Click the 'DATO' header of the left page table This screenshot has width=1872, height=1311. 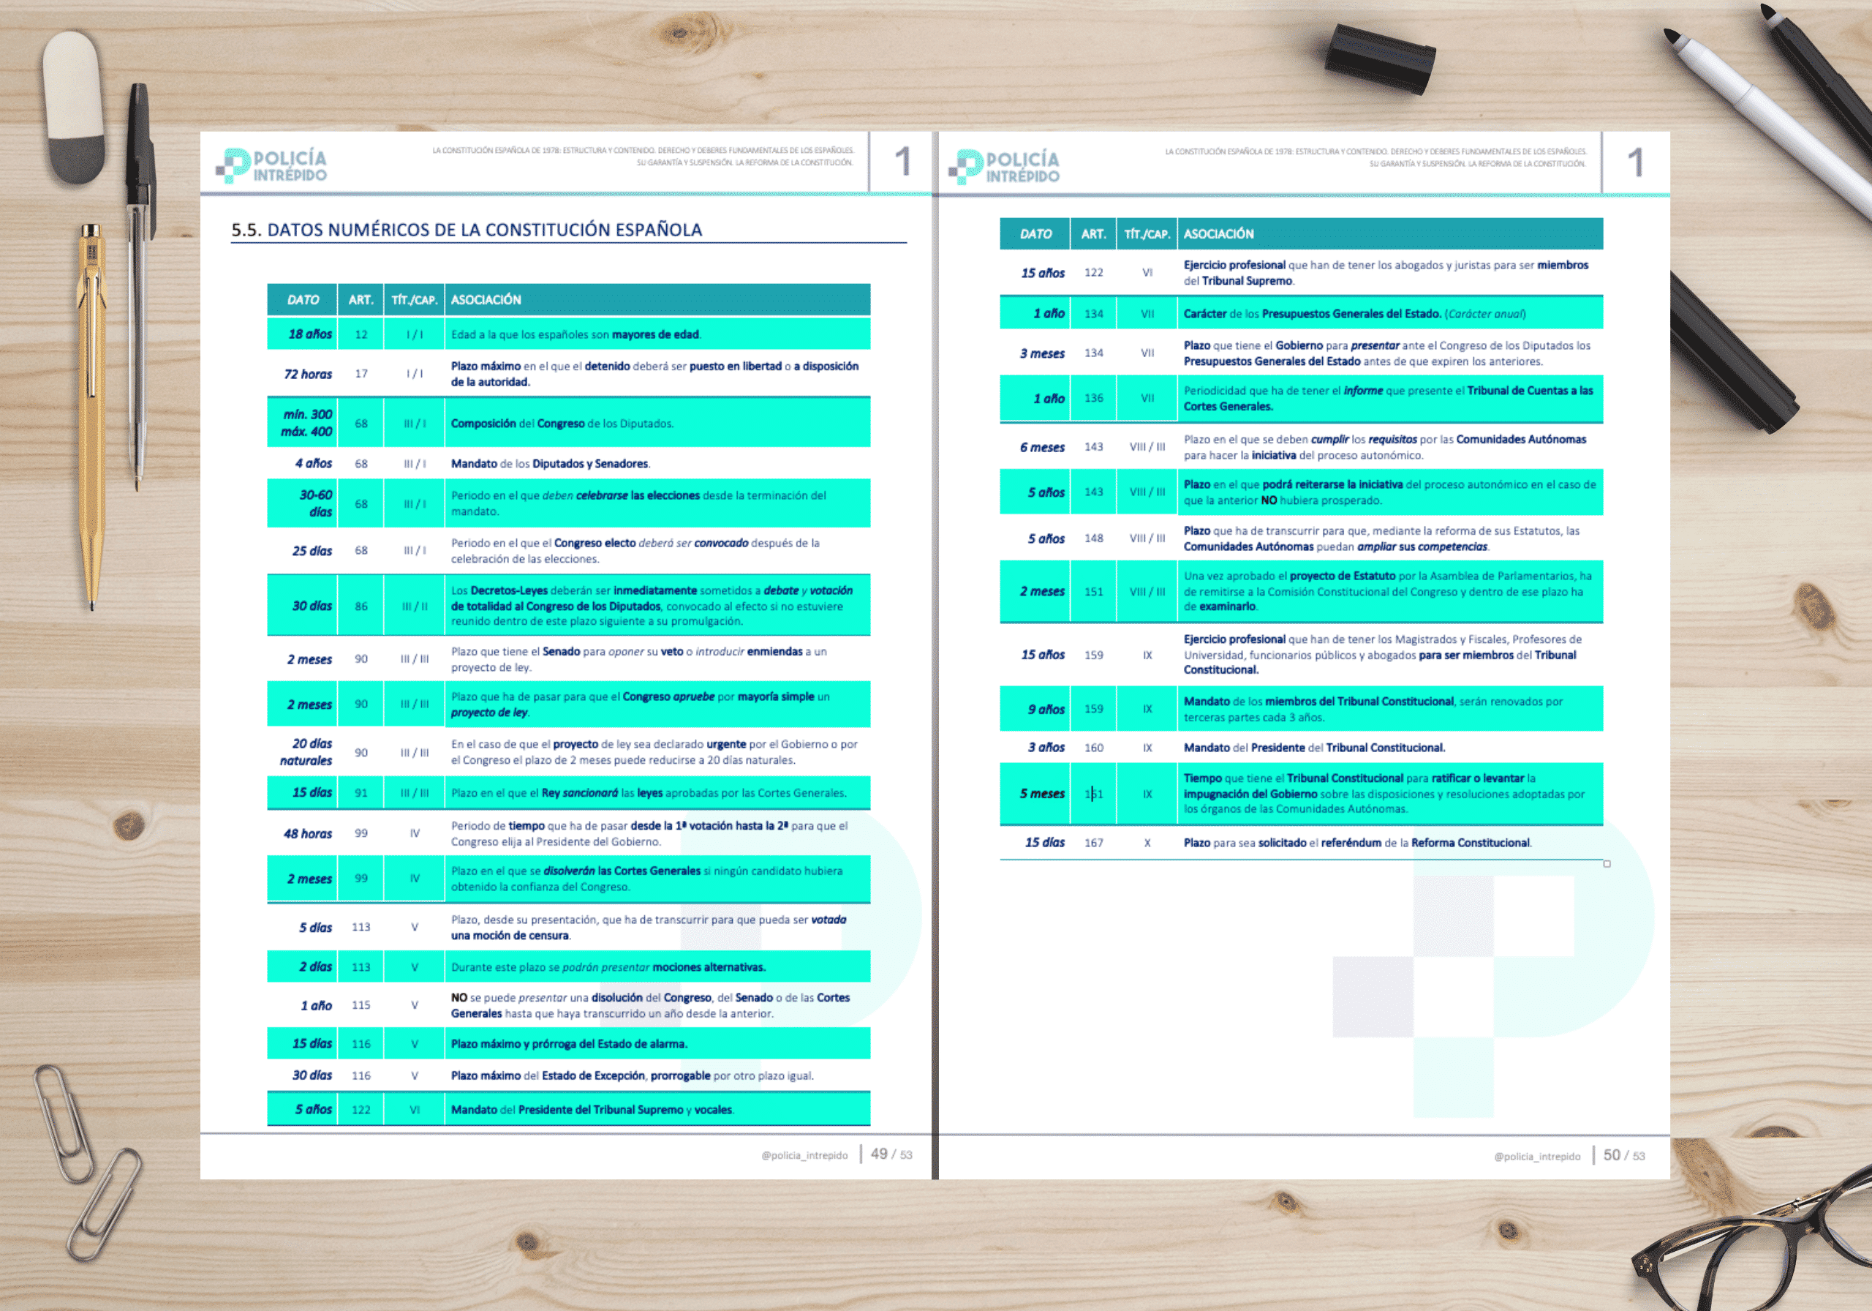[x=303, y=300]
